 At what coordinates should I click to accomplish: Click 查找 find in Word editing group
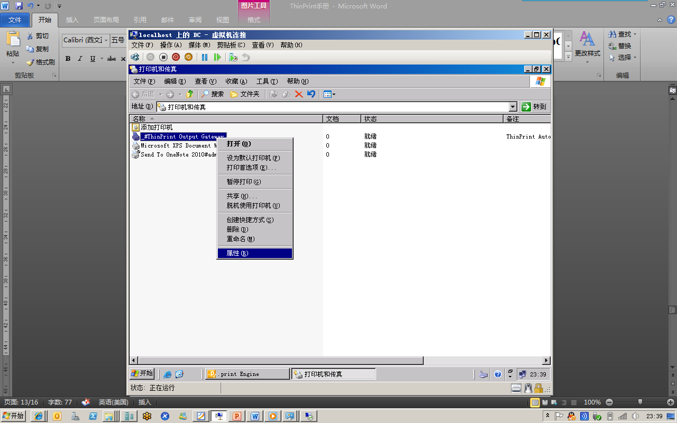[623, 34]
